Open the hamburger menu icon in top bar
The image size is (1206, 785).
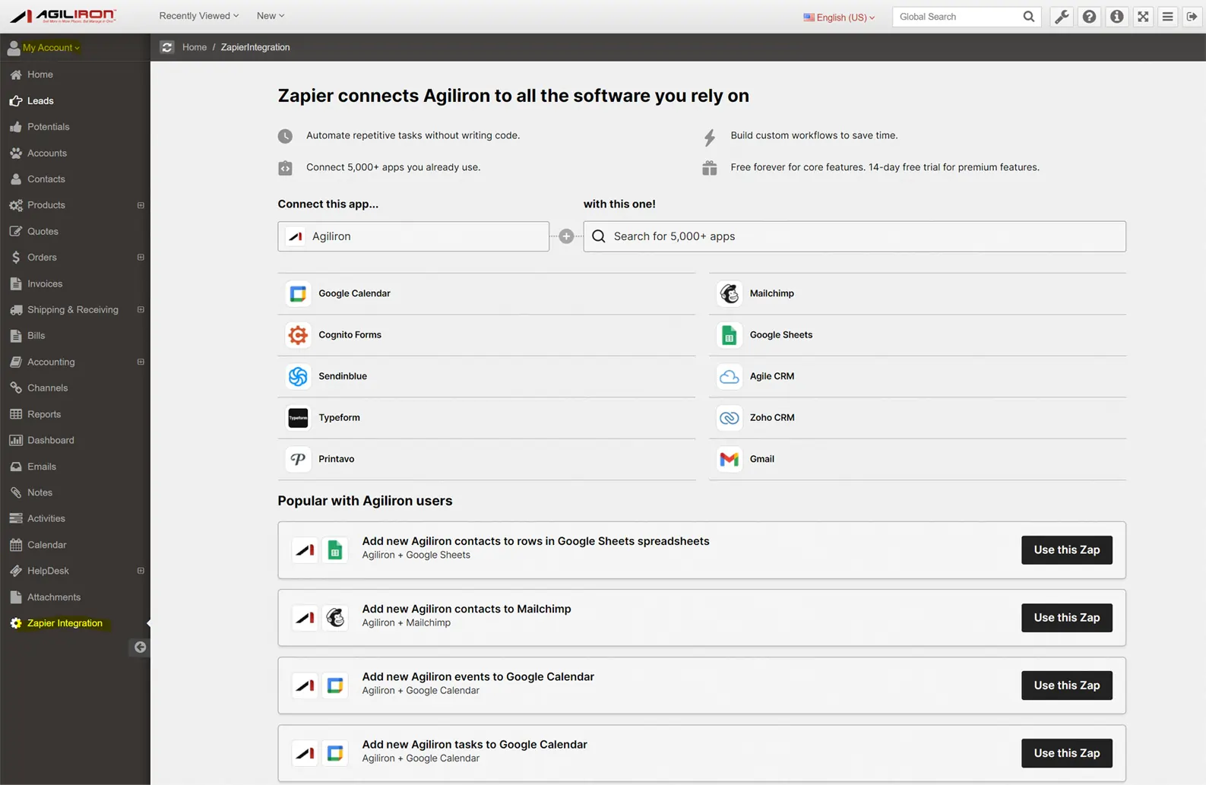click(1168, 17)
